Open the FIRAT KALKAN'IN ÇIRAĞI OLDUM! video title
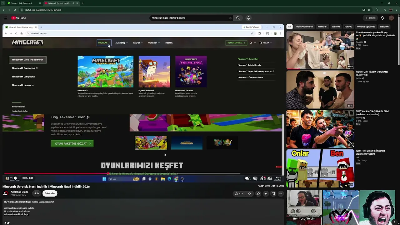This screenshot has width=400, height=225. 372,113
